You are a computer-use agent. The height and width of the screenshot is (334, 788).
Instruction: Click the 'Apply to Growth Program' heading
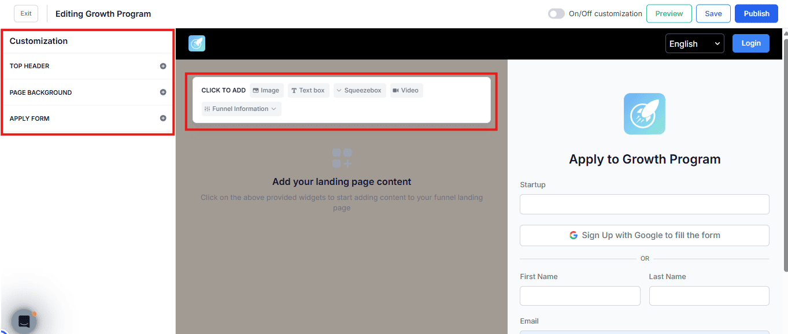click(645, 159)
